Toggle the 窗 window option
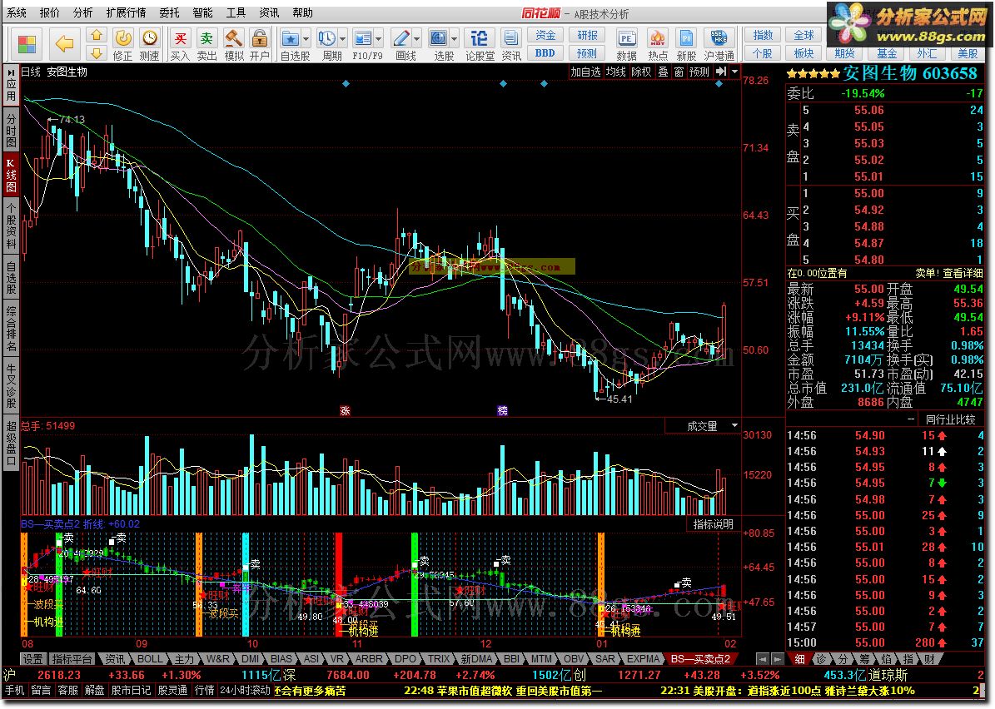The width and height of the screenshot is (995, 709). (679, 72)
